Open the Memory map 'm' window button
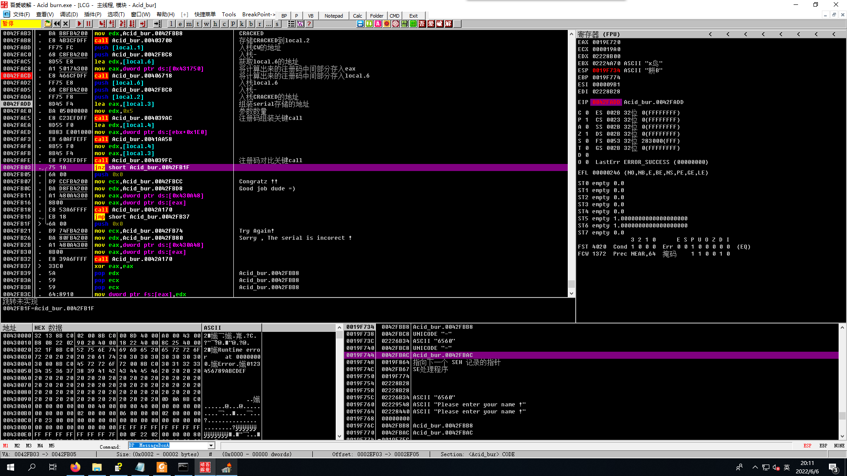Image resolution: width=847 pixels, height=476 pixels. point(189,24)
